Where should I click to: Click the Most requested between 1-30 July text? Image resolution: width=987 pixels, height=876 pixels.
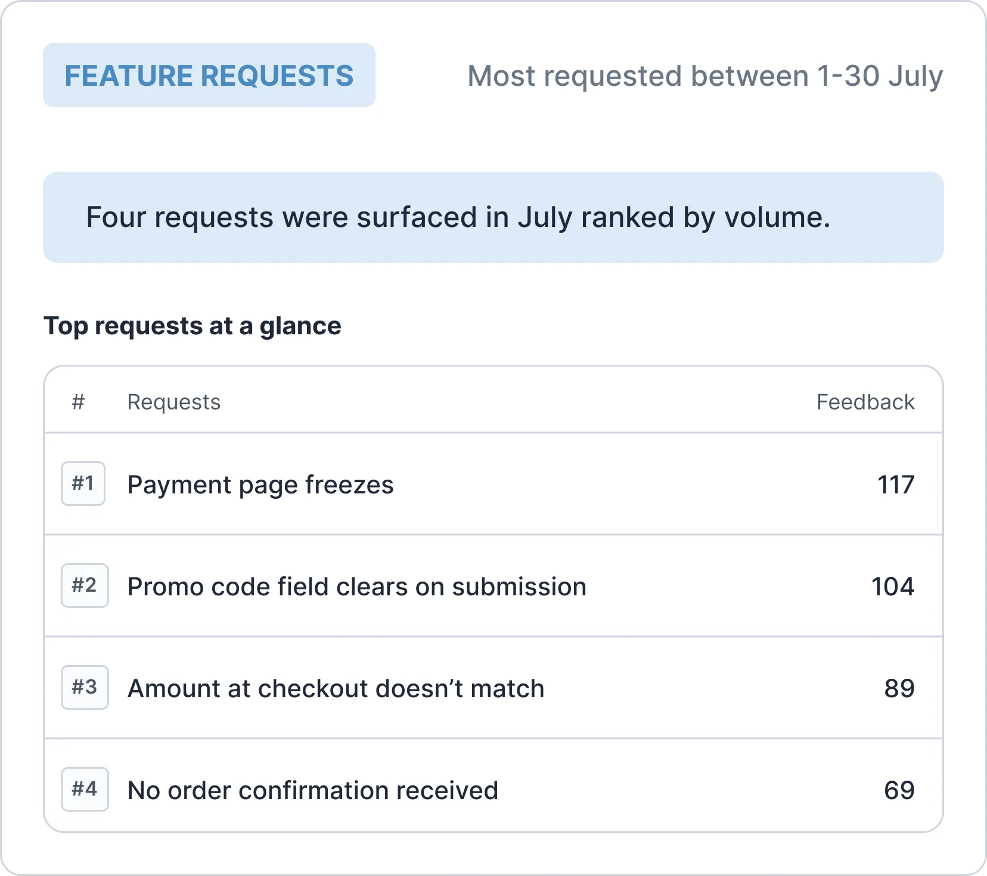[x=705, y=76]
